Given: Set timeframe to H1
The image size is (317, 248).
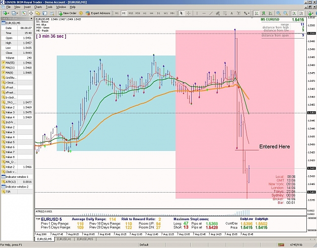Looking at the screenshot, I should pyautogui.click(x=145, y=13).
